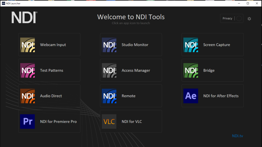Visit the NDI.tv link
Screen dimensions: 262x147
tap(237, 136)
